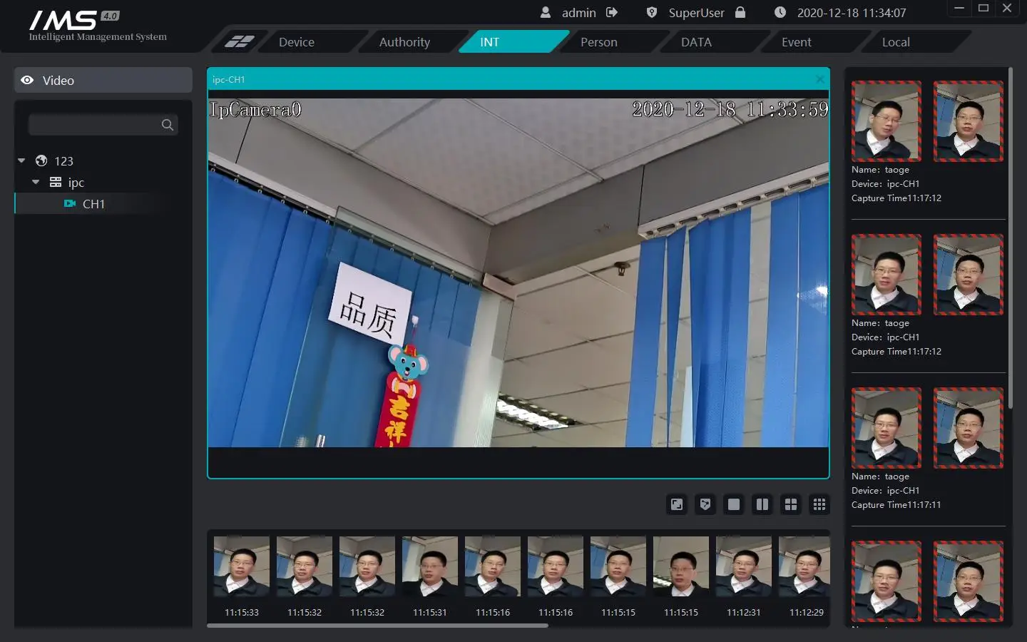Open the nine-grid layout icon

point(819,504)
